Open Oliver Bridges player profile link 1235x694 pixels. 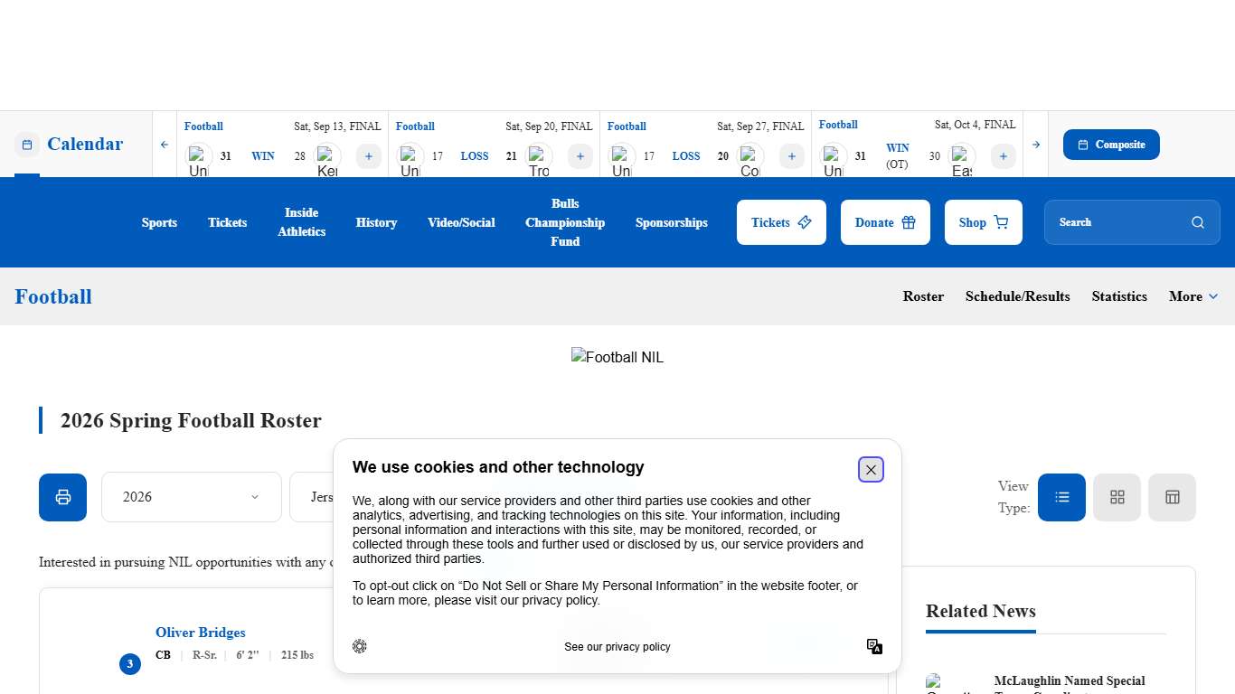[x=200, y=633]
